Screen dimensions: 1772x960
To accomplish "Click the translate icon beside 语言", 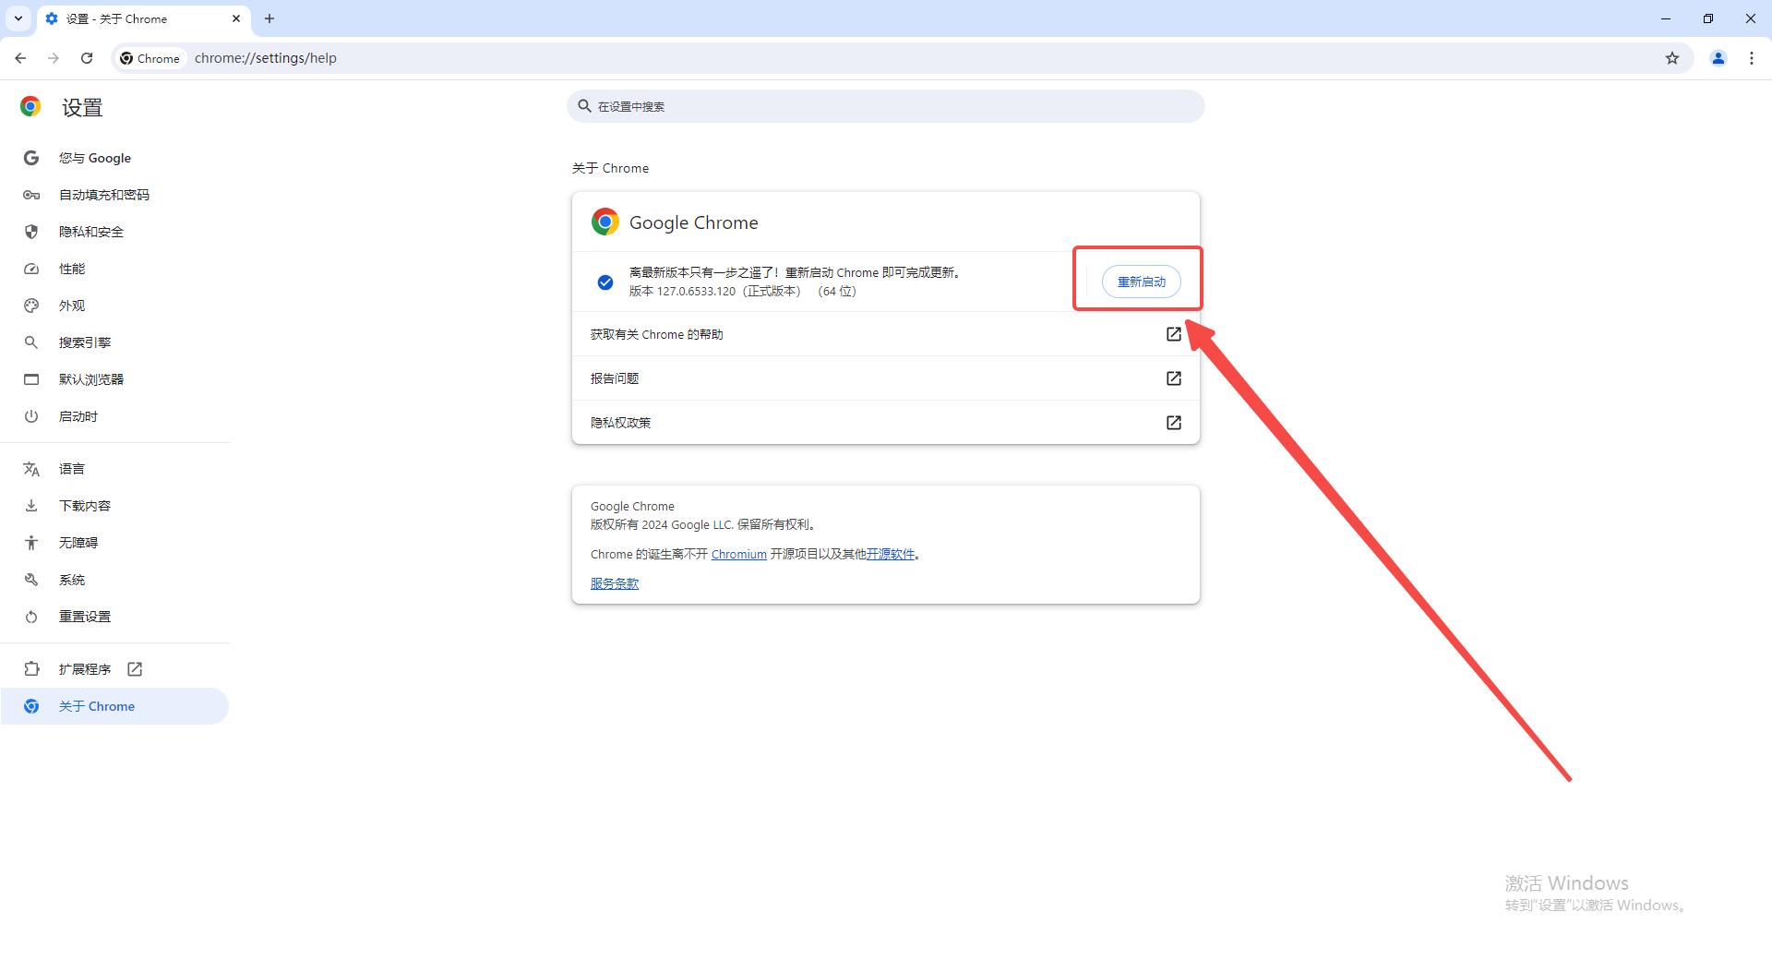I will [31, 469].
